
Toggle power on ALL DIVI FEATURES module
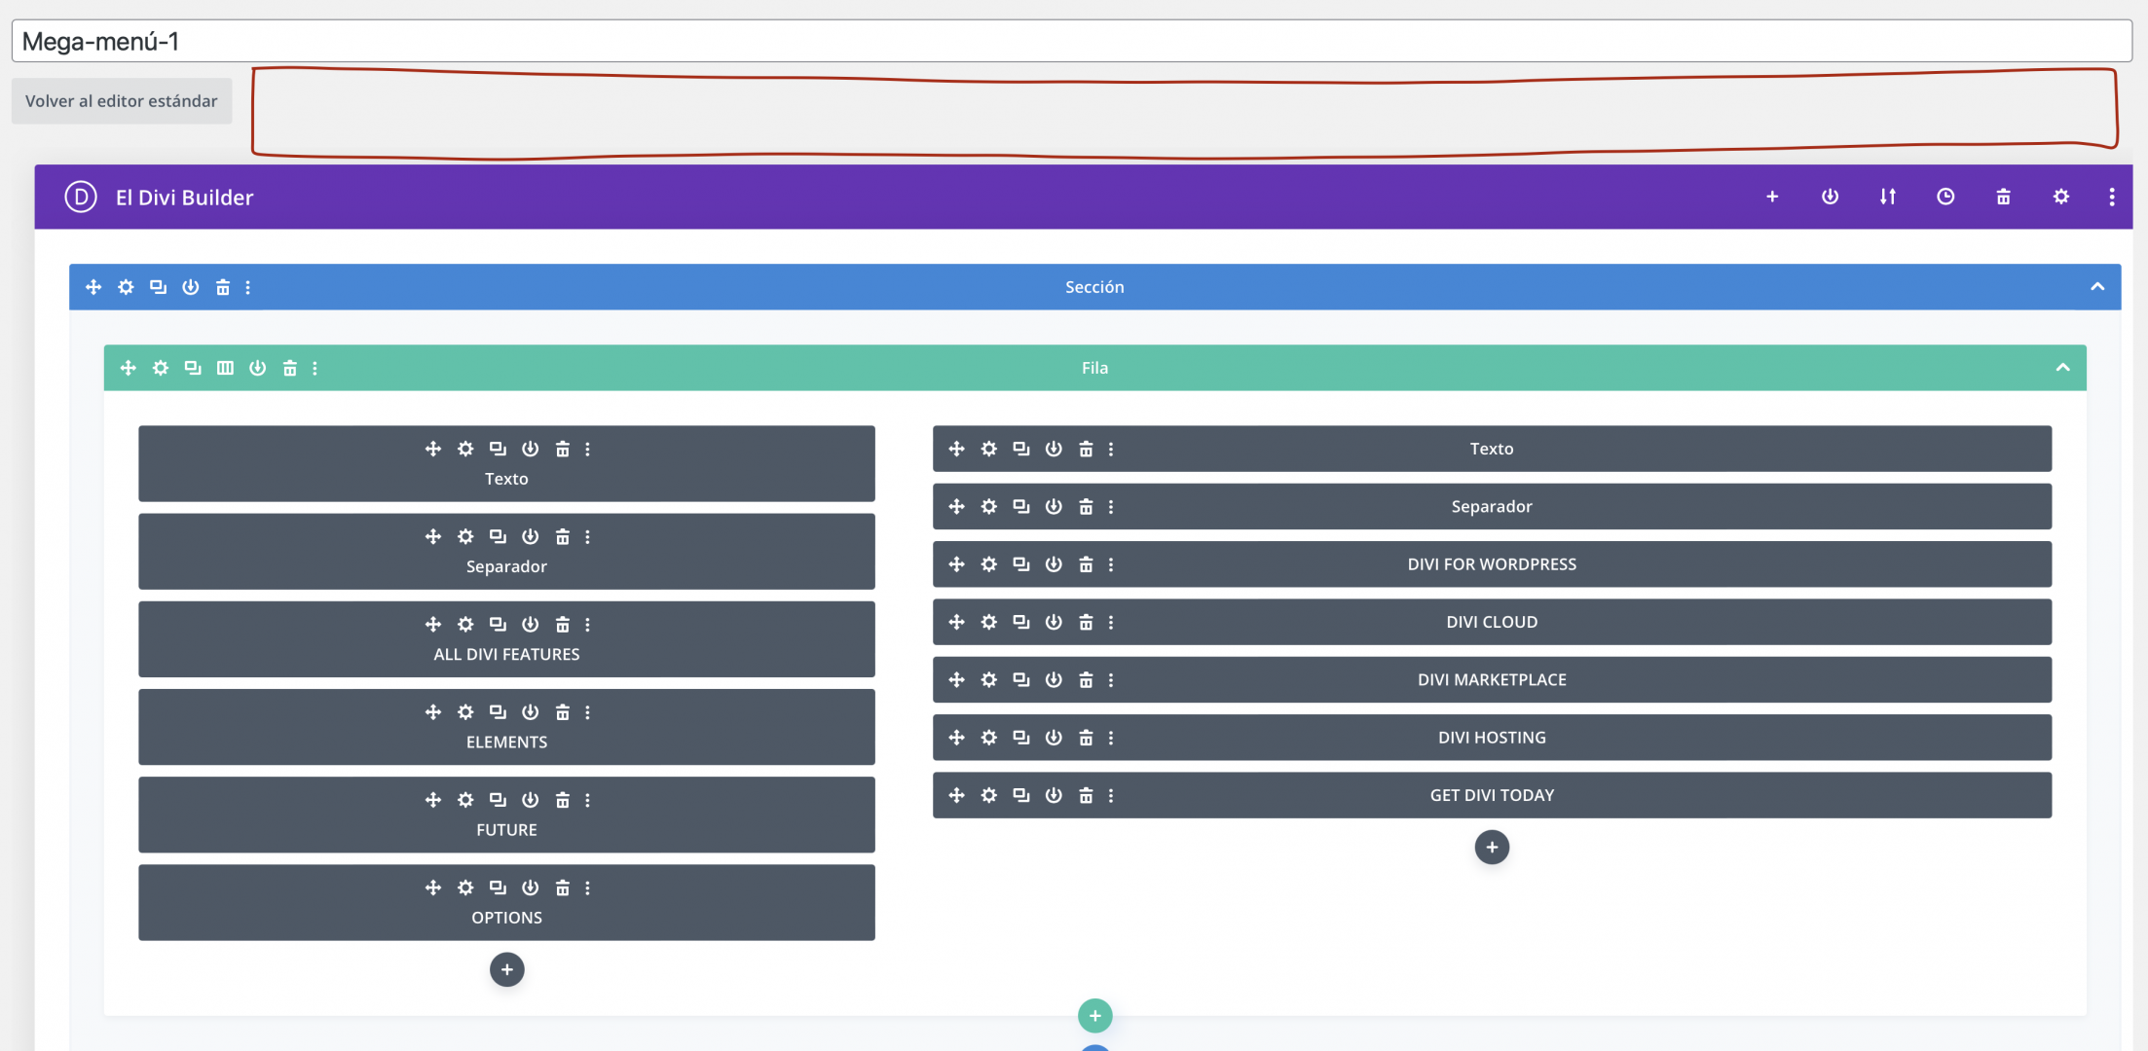click(530, 625)
